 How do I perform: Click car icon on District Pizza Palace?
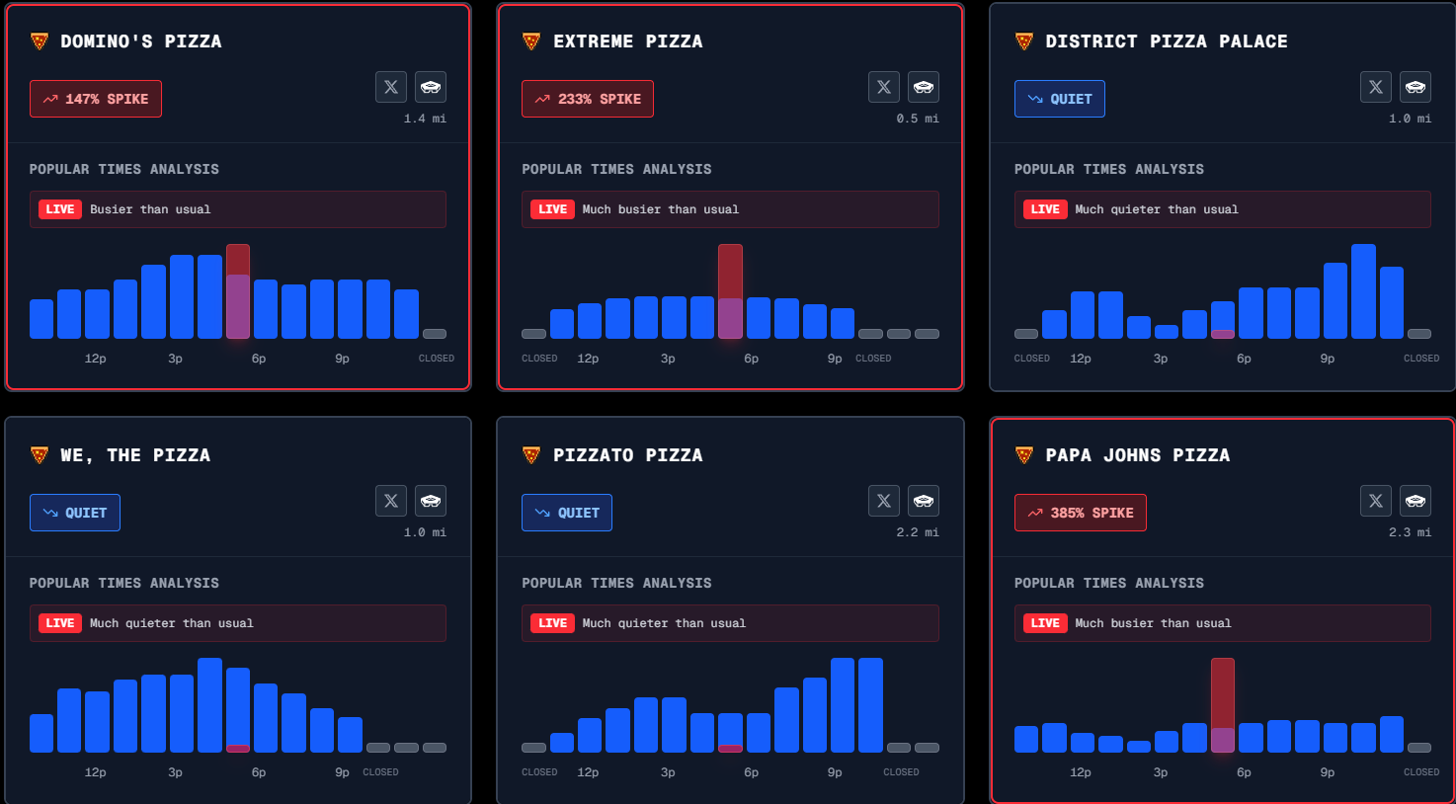point(1416,87)
